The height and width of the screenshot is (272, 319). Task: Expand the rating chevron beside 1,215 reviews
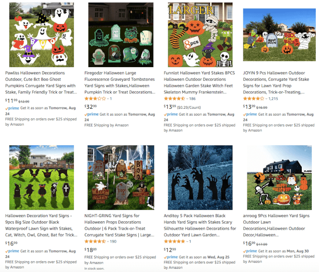point(266,99)
